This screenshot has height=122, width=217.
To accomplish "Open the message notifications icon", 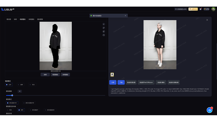I will (200, 9).
